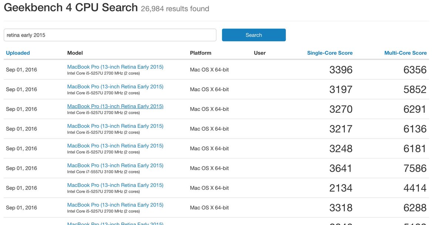Open the MacBook Pro result scoring 3270 single-core
This screenshot has width=444, height=225.
click(115, 106)
